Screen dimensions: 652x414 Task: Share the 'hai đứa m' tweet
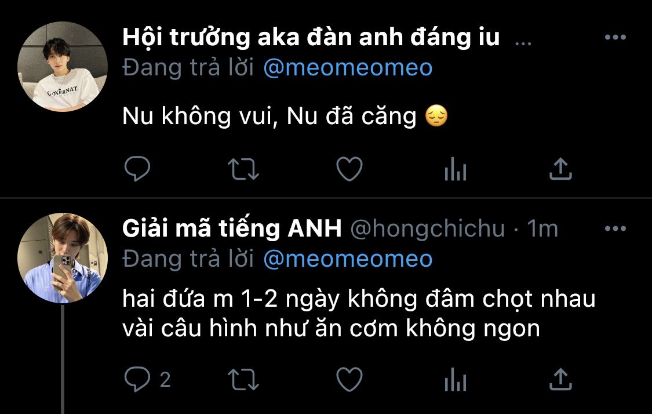(x=560, y=379)
